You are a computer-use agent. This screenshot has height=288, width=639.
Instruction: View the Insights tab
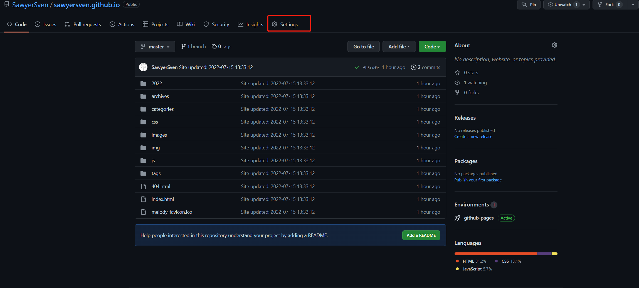250,24
